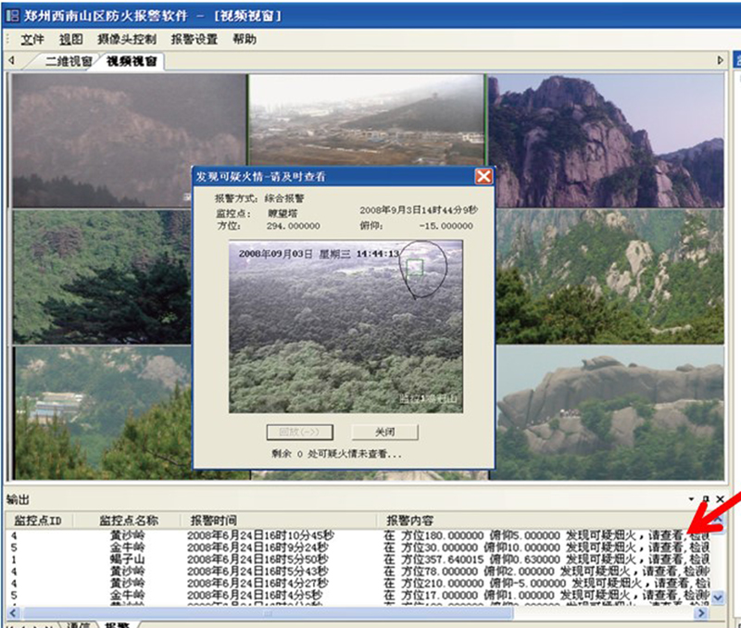The width and height of the screenshot is (741, 628).
Task: Select the 视频视窗 tab
Action: [x=132, y=62]
